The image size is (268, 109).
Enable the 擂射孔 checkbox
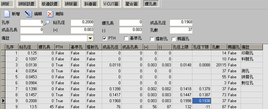click(152, 39)
